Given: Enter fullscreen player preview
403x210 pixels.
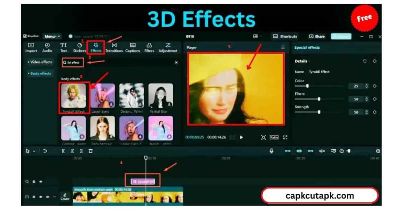Looking at the screenshot, I should coord(285,138).
